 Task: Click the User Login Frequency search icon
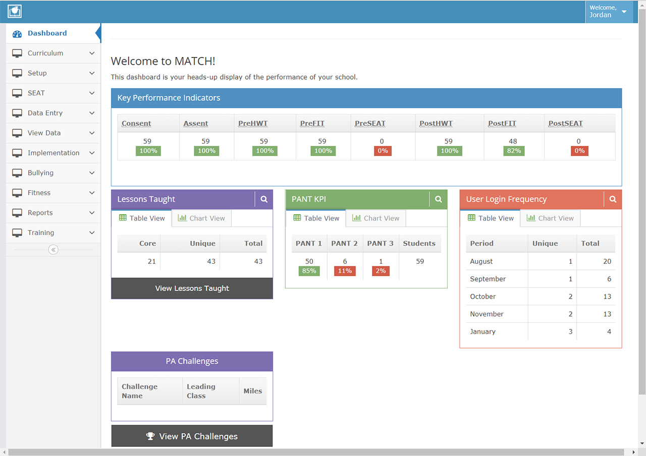pos(613,199)
